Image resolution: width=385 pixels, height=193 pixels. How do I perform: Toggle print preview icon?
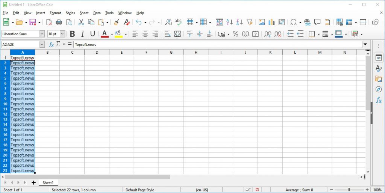(69, 22)
